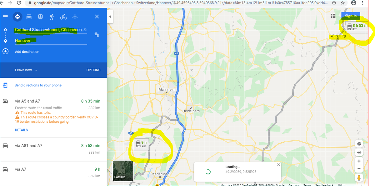Zoom in on the map
The height and width of the screenshot is (186, 375).
pyautogui.click(x=359, y=161)
